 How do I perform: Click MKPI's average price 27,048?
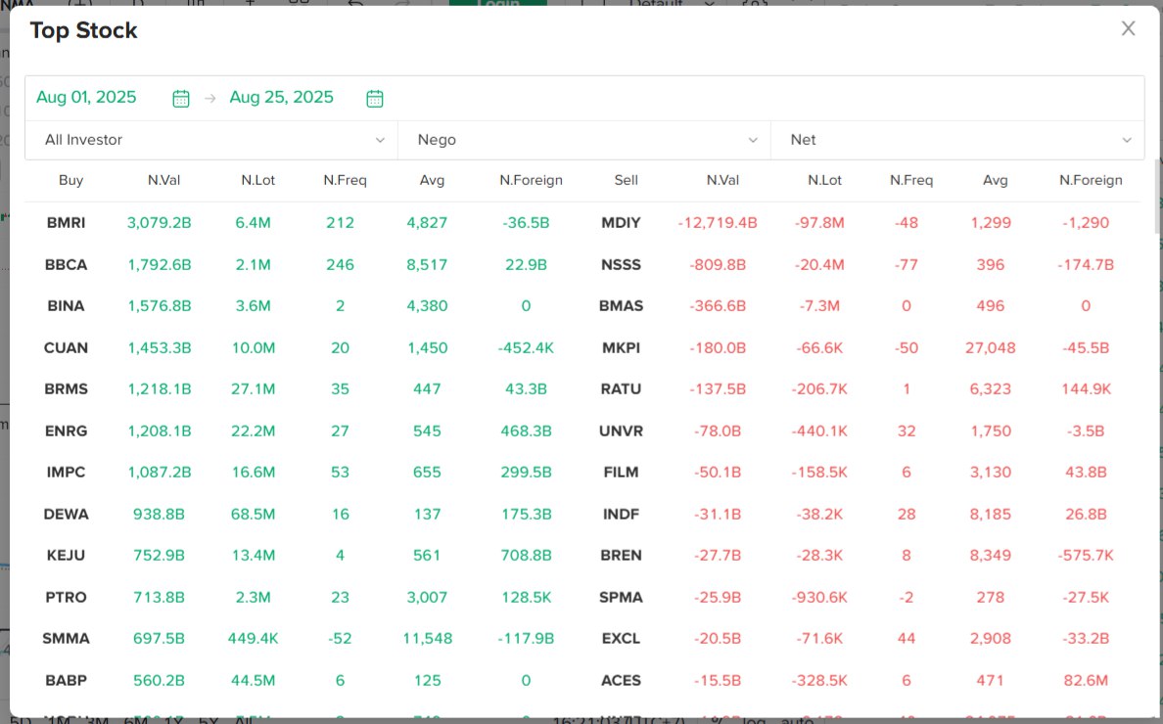point(990,347)
